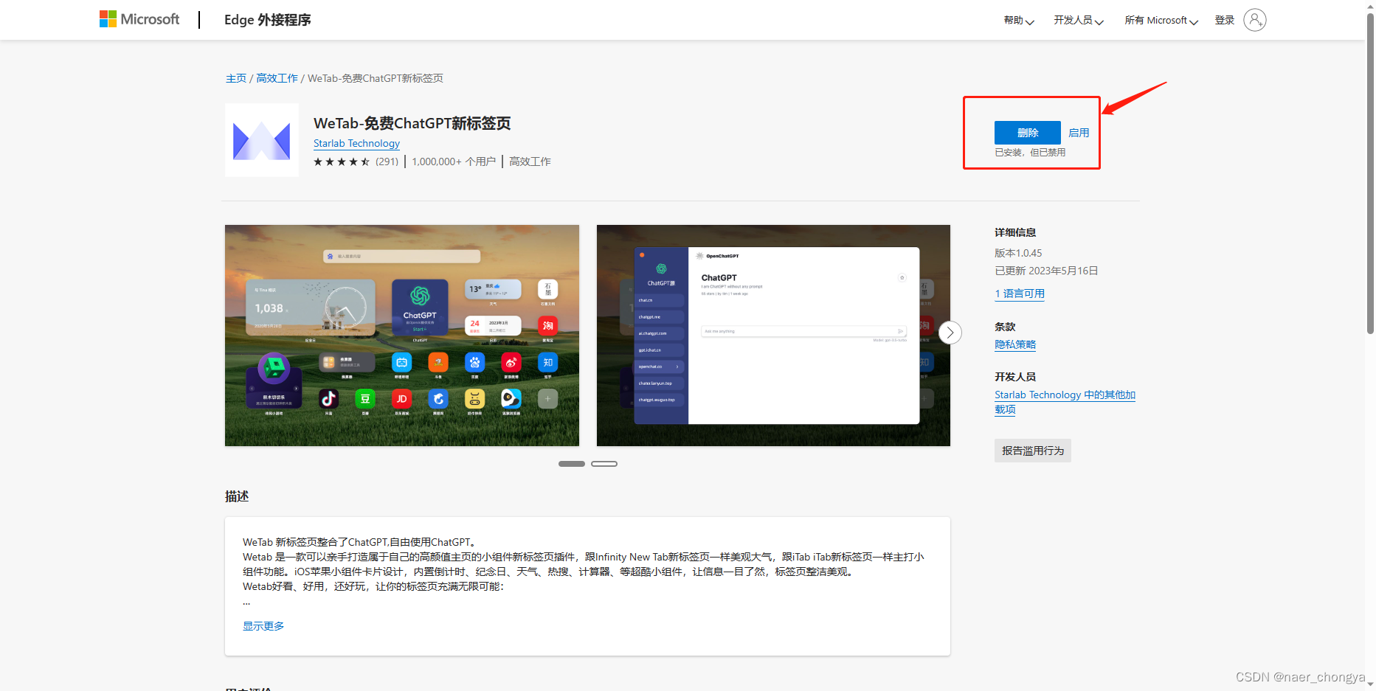Viewport: 1376px width, 691px height.
Task: Go to 主页 breadcrumb link
Action: (x=236, y=78)
